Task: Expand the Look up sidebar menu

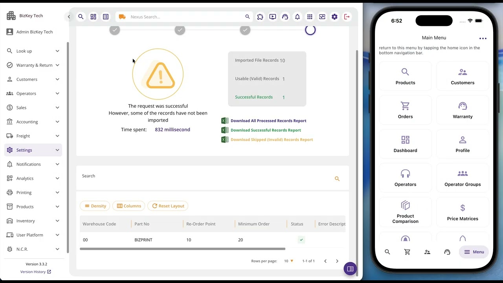Action: (x=33, y=51)
